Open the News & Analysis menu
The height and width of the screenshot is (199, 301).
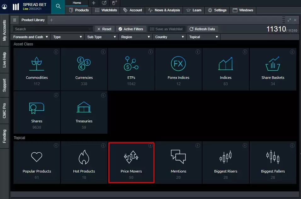click(x=164, y=10)
